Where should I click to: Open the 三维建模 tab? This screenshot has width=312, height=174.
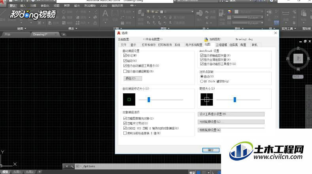(x=221, y=45)
